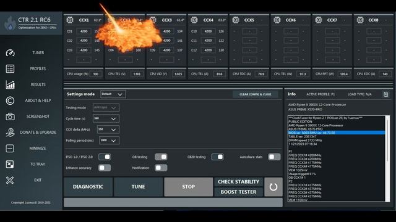Select SCREENSHOT in the sidebar
Viewport: 396px width, 222px height.
(x=38, y=117)
